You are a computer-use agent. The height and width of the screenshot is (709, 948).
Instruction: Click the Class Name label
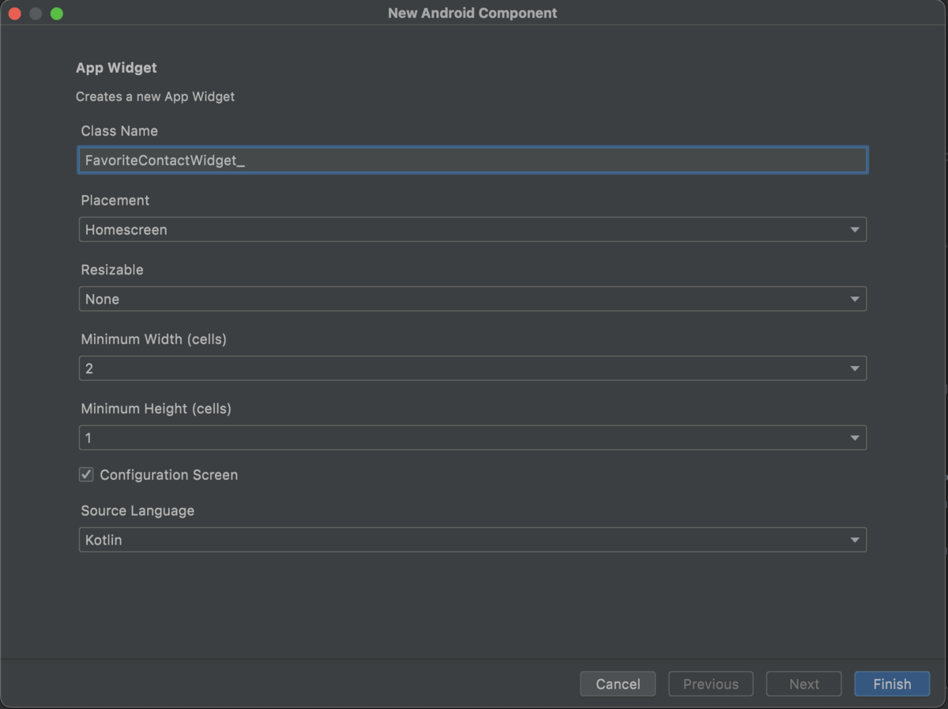[119, 131]
